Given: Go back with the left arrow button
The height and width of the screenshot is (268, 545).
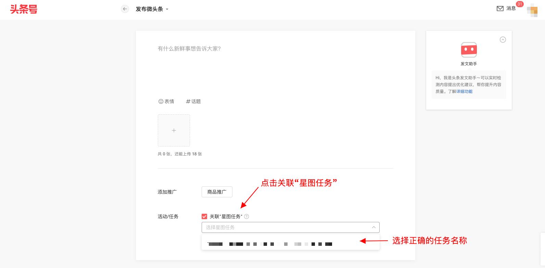Looking at the screenshot, I should click(125, 9).
